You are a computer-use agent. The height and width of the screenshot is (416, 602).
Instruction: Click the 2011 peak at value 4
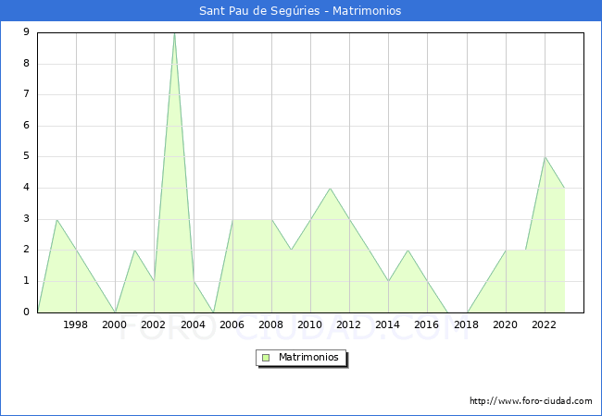(x=330, y=189)
